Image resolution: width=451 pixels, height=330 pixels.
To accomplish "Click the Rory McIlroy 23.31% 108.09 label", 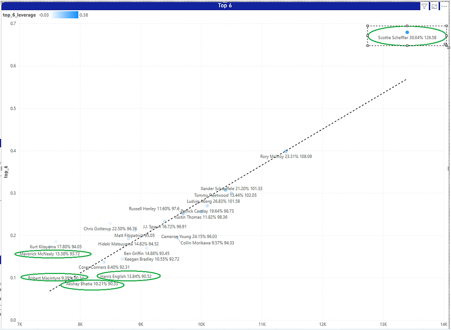I will pos(286,156).
